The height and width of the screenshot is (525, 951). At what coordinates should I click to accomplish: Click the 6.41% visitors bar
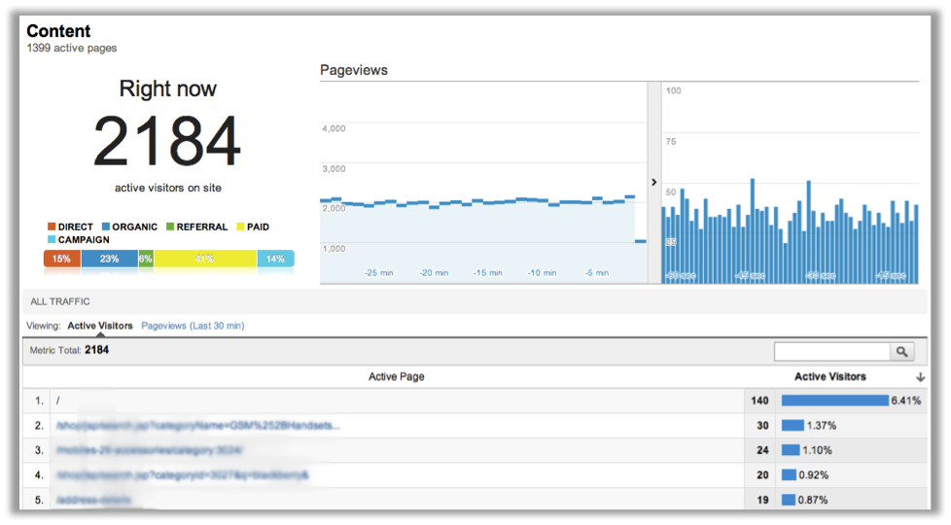(835, 401)
